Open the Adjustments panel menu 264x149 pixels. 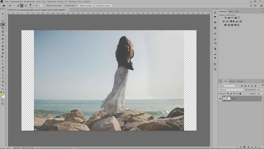coord(262,12)
